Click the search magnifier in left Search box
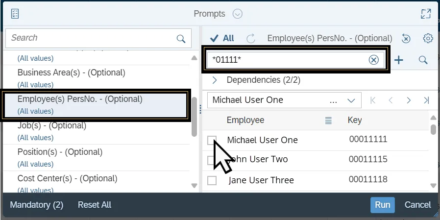 181,39
